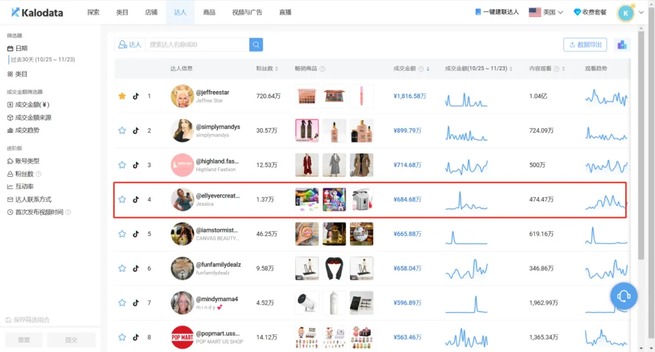655x352 pixels.
Task: Open the @simplymandys creator link
Action: click(x=218, y=127)
